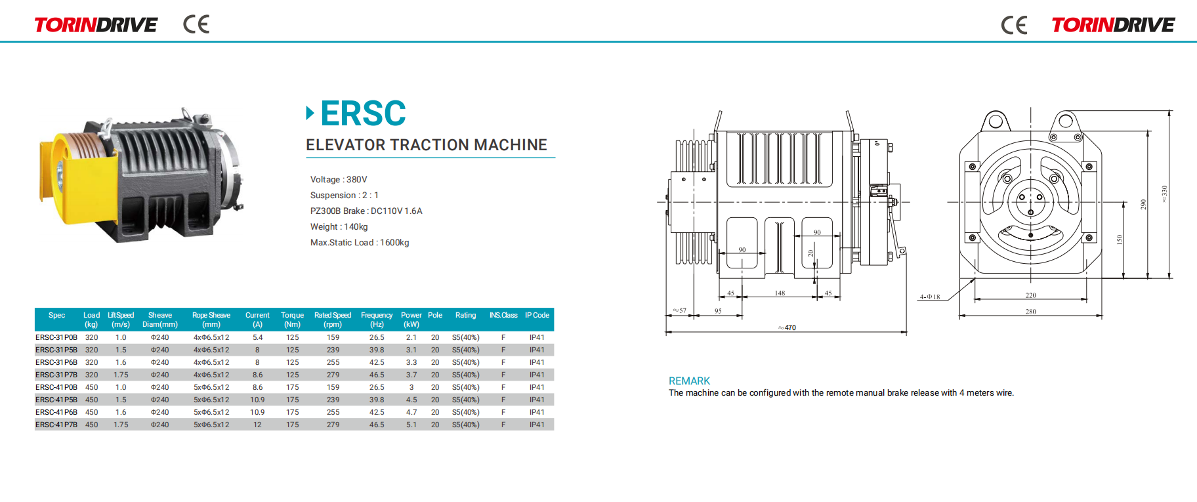Image resolution: width=1197 pixels, height=502 pixels.
Task: Click the REMARK heading
Action: pyautogui.click(x=689, y=381)
